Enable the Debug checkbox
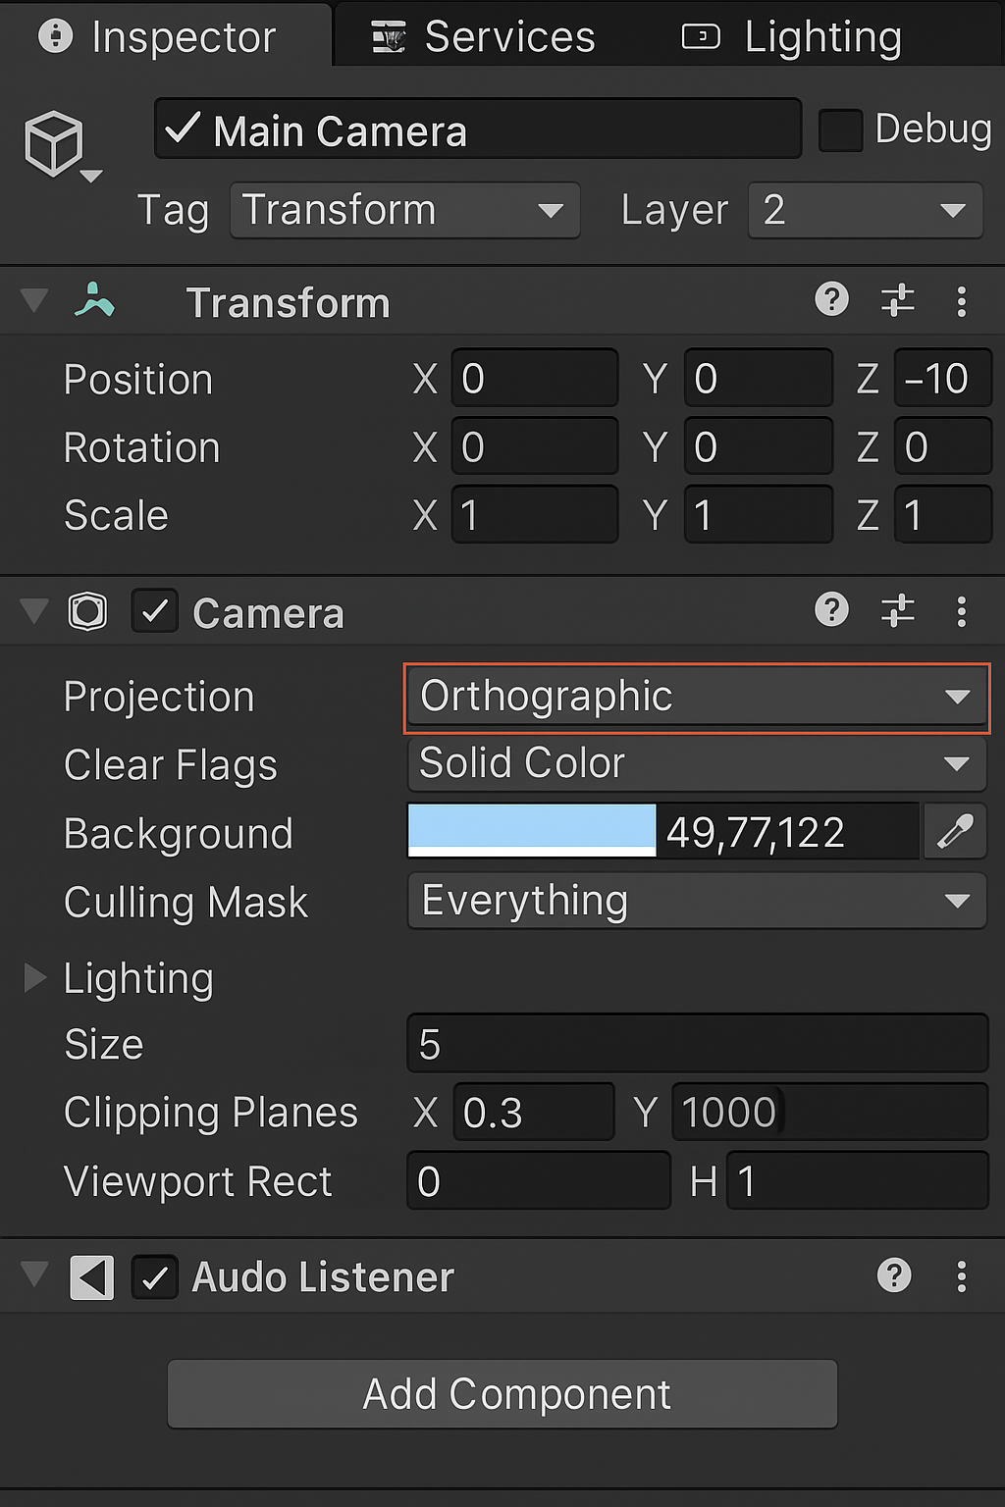Screen dimensions: 1005x1507 (840, 130)
